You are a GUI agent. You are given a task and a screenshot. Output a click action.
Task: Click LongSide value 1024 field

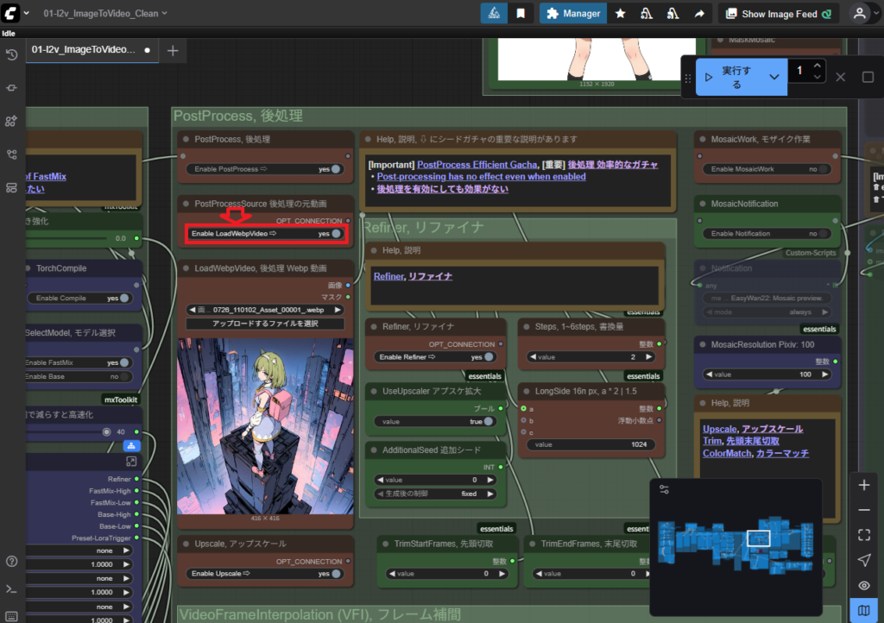590,444
